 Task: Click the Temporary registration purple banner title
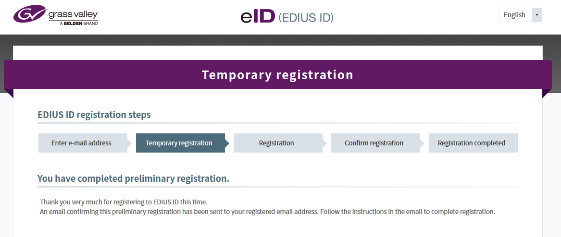[x=277, y=75]
